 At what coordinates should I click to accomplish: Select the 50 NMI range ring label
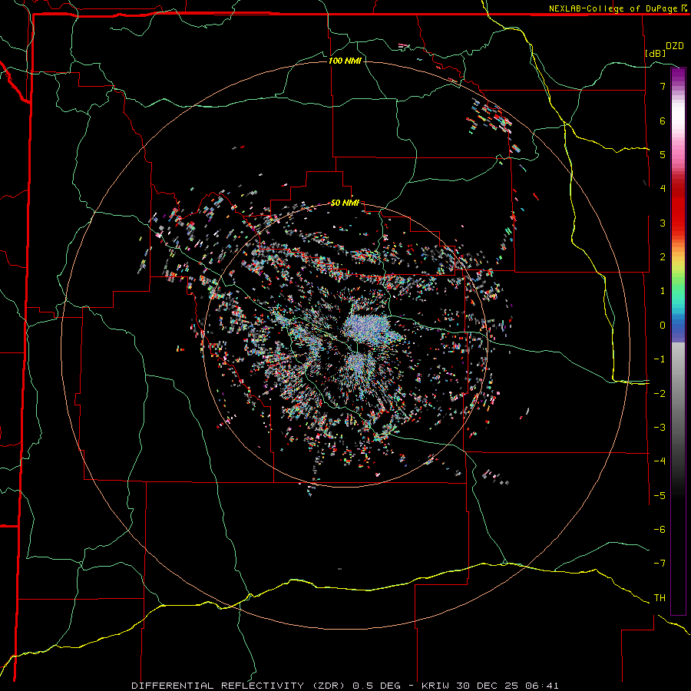pos(345,203)
